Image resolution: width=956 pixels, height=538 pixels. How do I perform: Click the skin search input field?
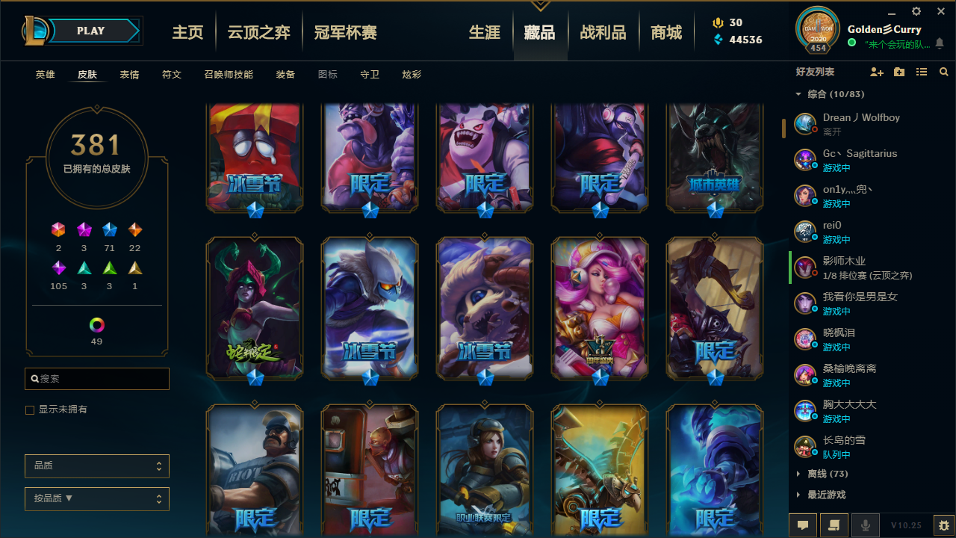(97, 379)
